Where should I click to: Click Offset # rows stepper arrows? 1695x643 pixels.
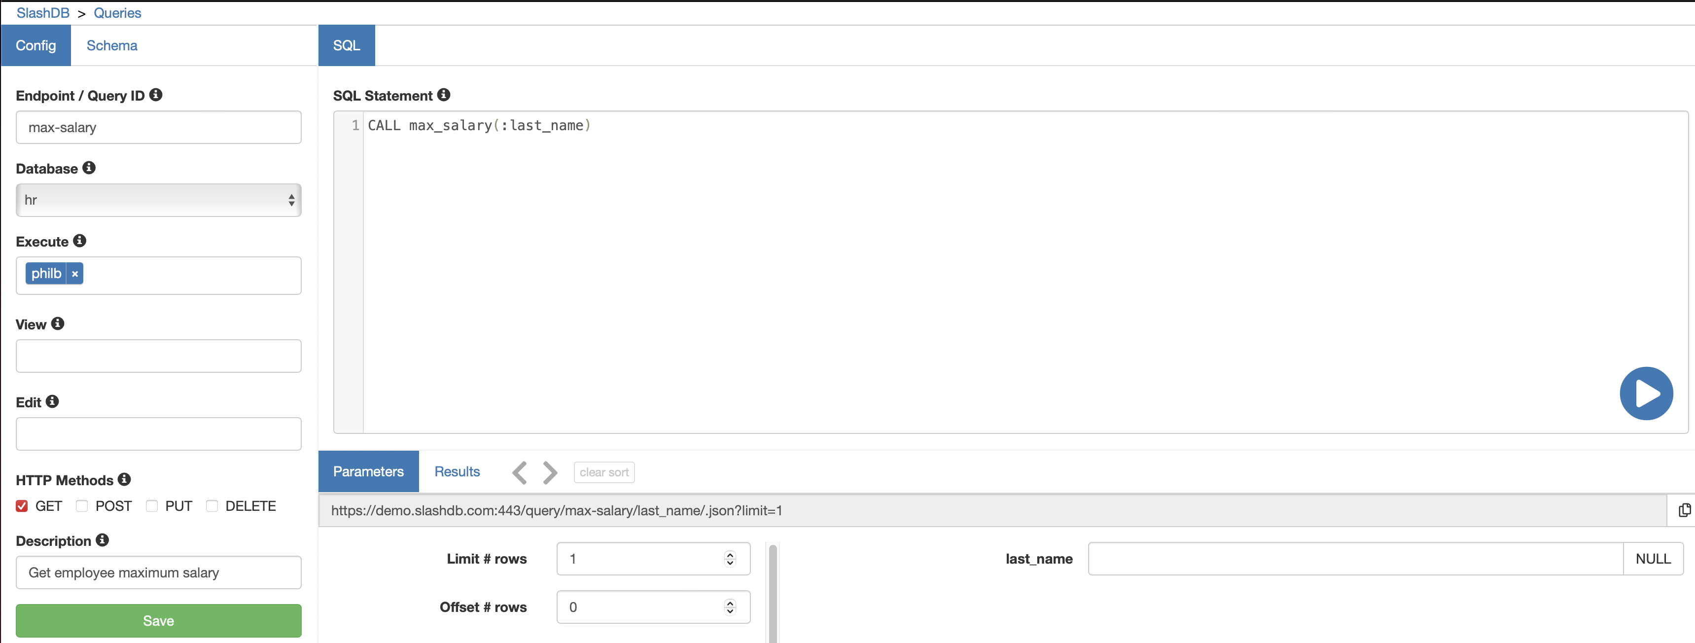(730, 607)
